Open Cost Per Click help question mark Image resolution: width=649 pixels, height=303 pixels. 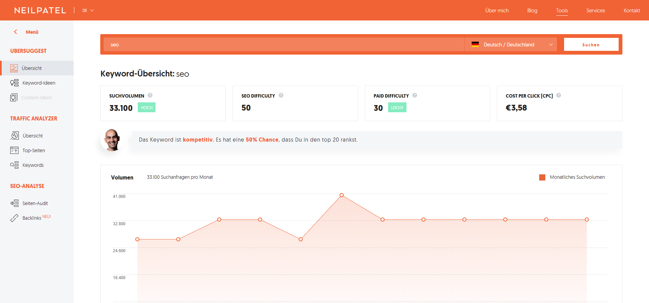click(559, 96)
